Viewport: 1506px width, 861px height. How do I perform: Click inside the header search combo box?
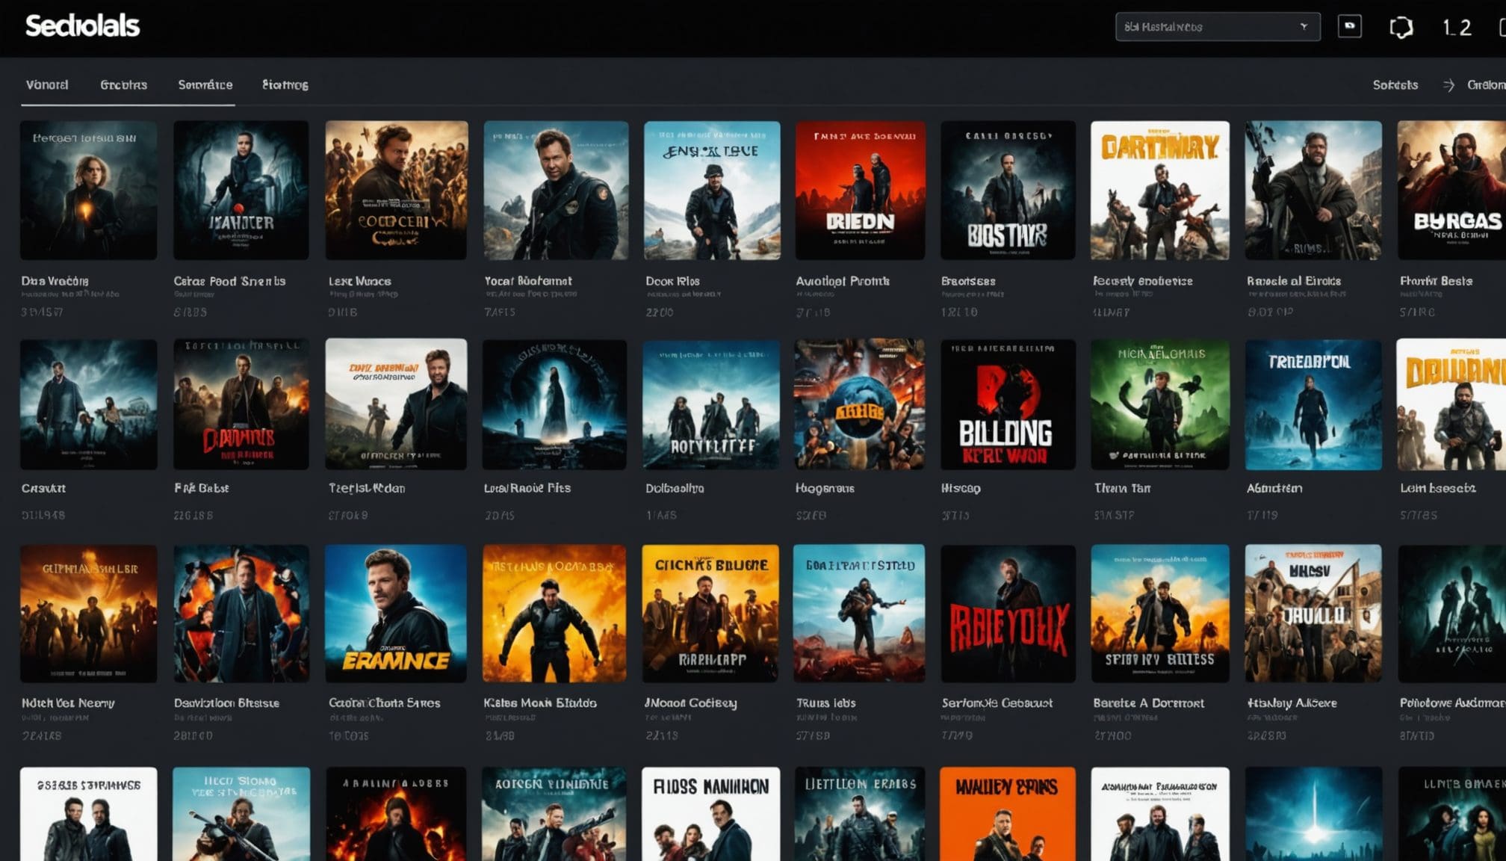click(1203, 27)
